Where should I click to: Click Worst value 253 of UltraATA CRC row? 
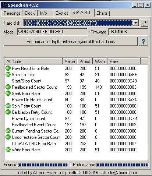[83, 144]
